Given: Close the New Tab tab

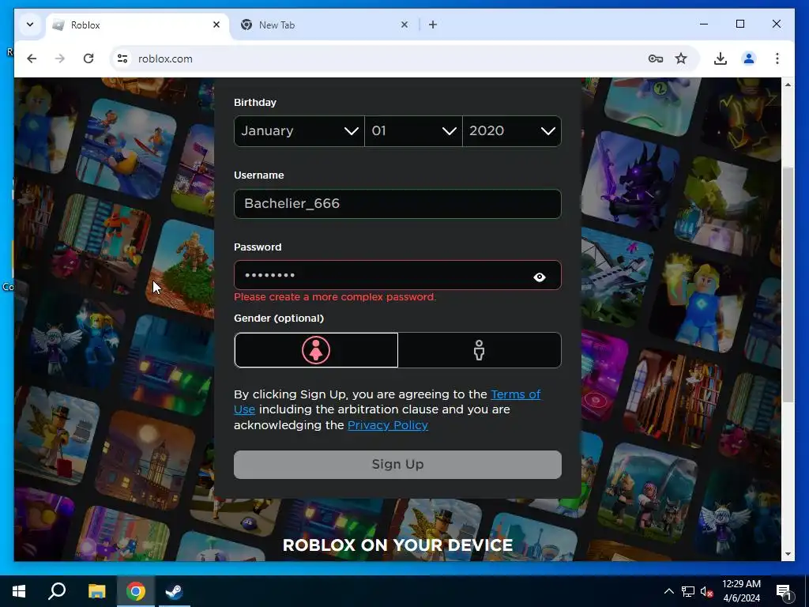Looking at the screenshot, I should coord(404,25).
